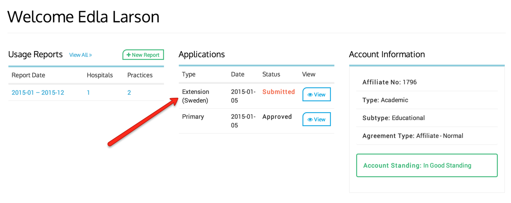The height and width of the screenshot is (203, 511).
Task: Open the 2015-01 – 2015-12 report
Action: (38, 93)
